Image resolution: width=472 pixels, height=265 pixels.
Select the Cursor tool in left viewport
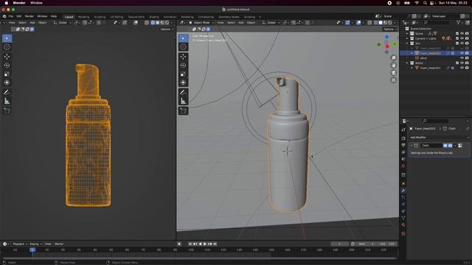click(x=7, y=47)
